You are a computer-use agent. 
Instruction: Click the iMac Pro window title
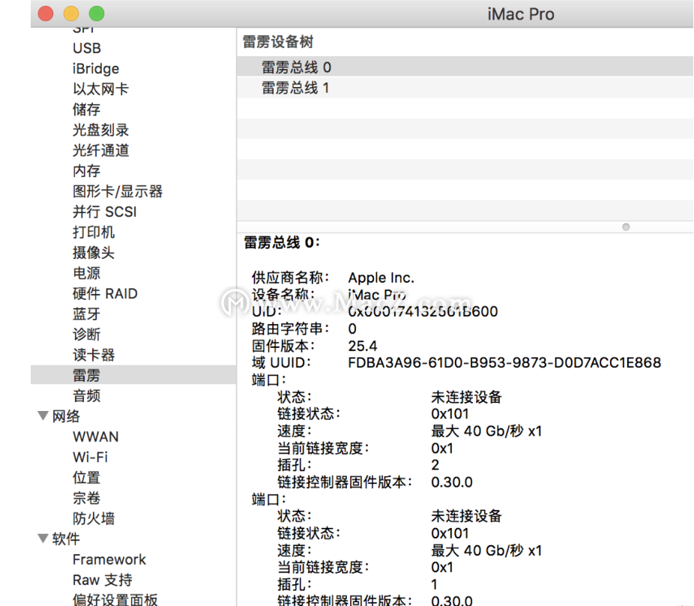pos(521,14)
